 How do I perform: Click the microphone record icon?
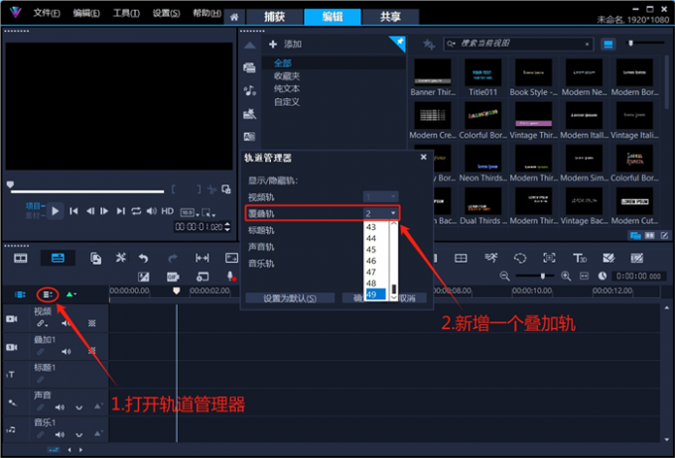(231, 277)
